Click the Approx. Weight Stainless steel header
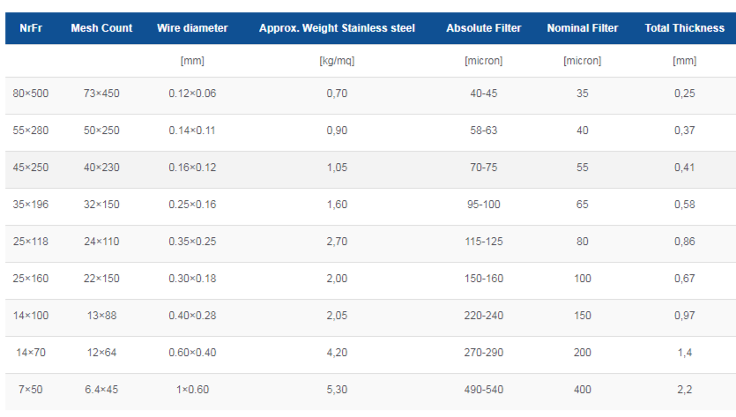Viewport: 736px width, 417px height. point(337,28)
